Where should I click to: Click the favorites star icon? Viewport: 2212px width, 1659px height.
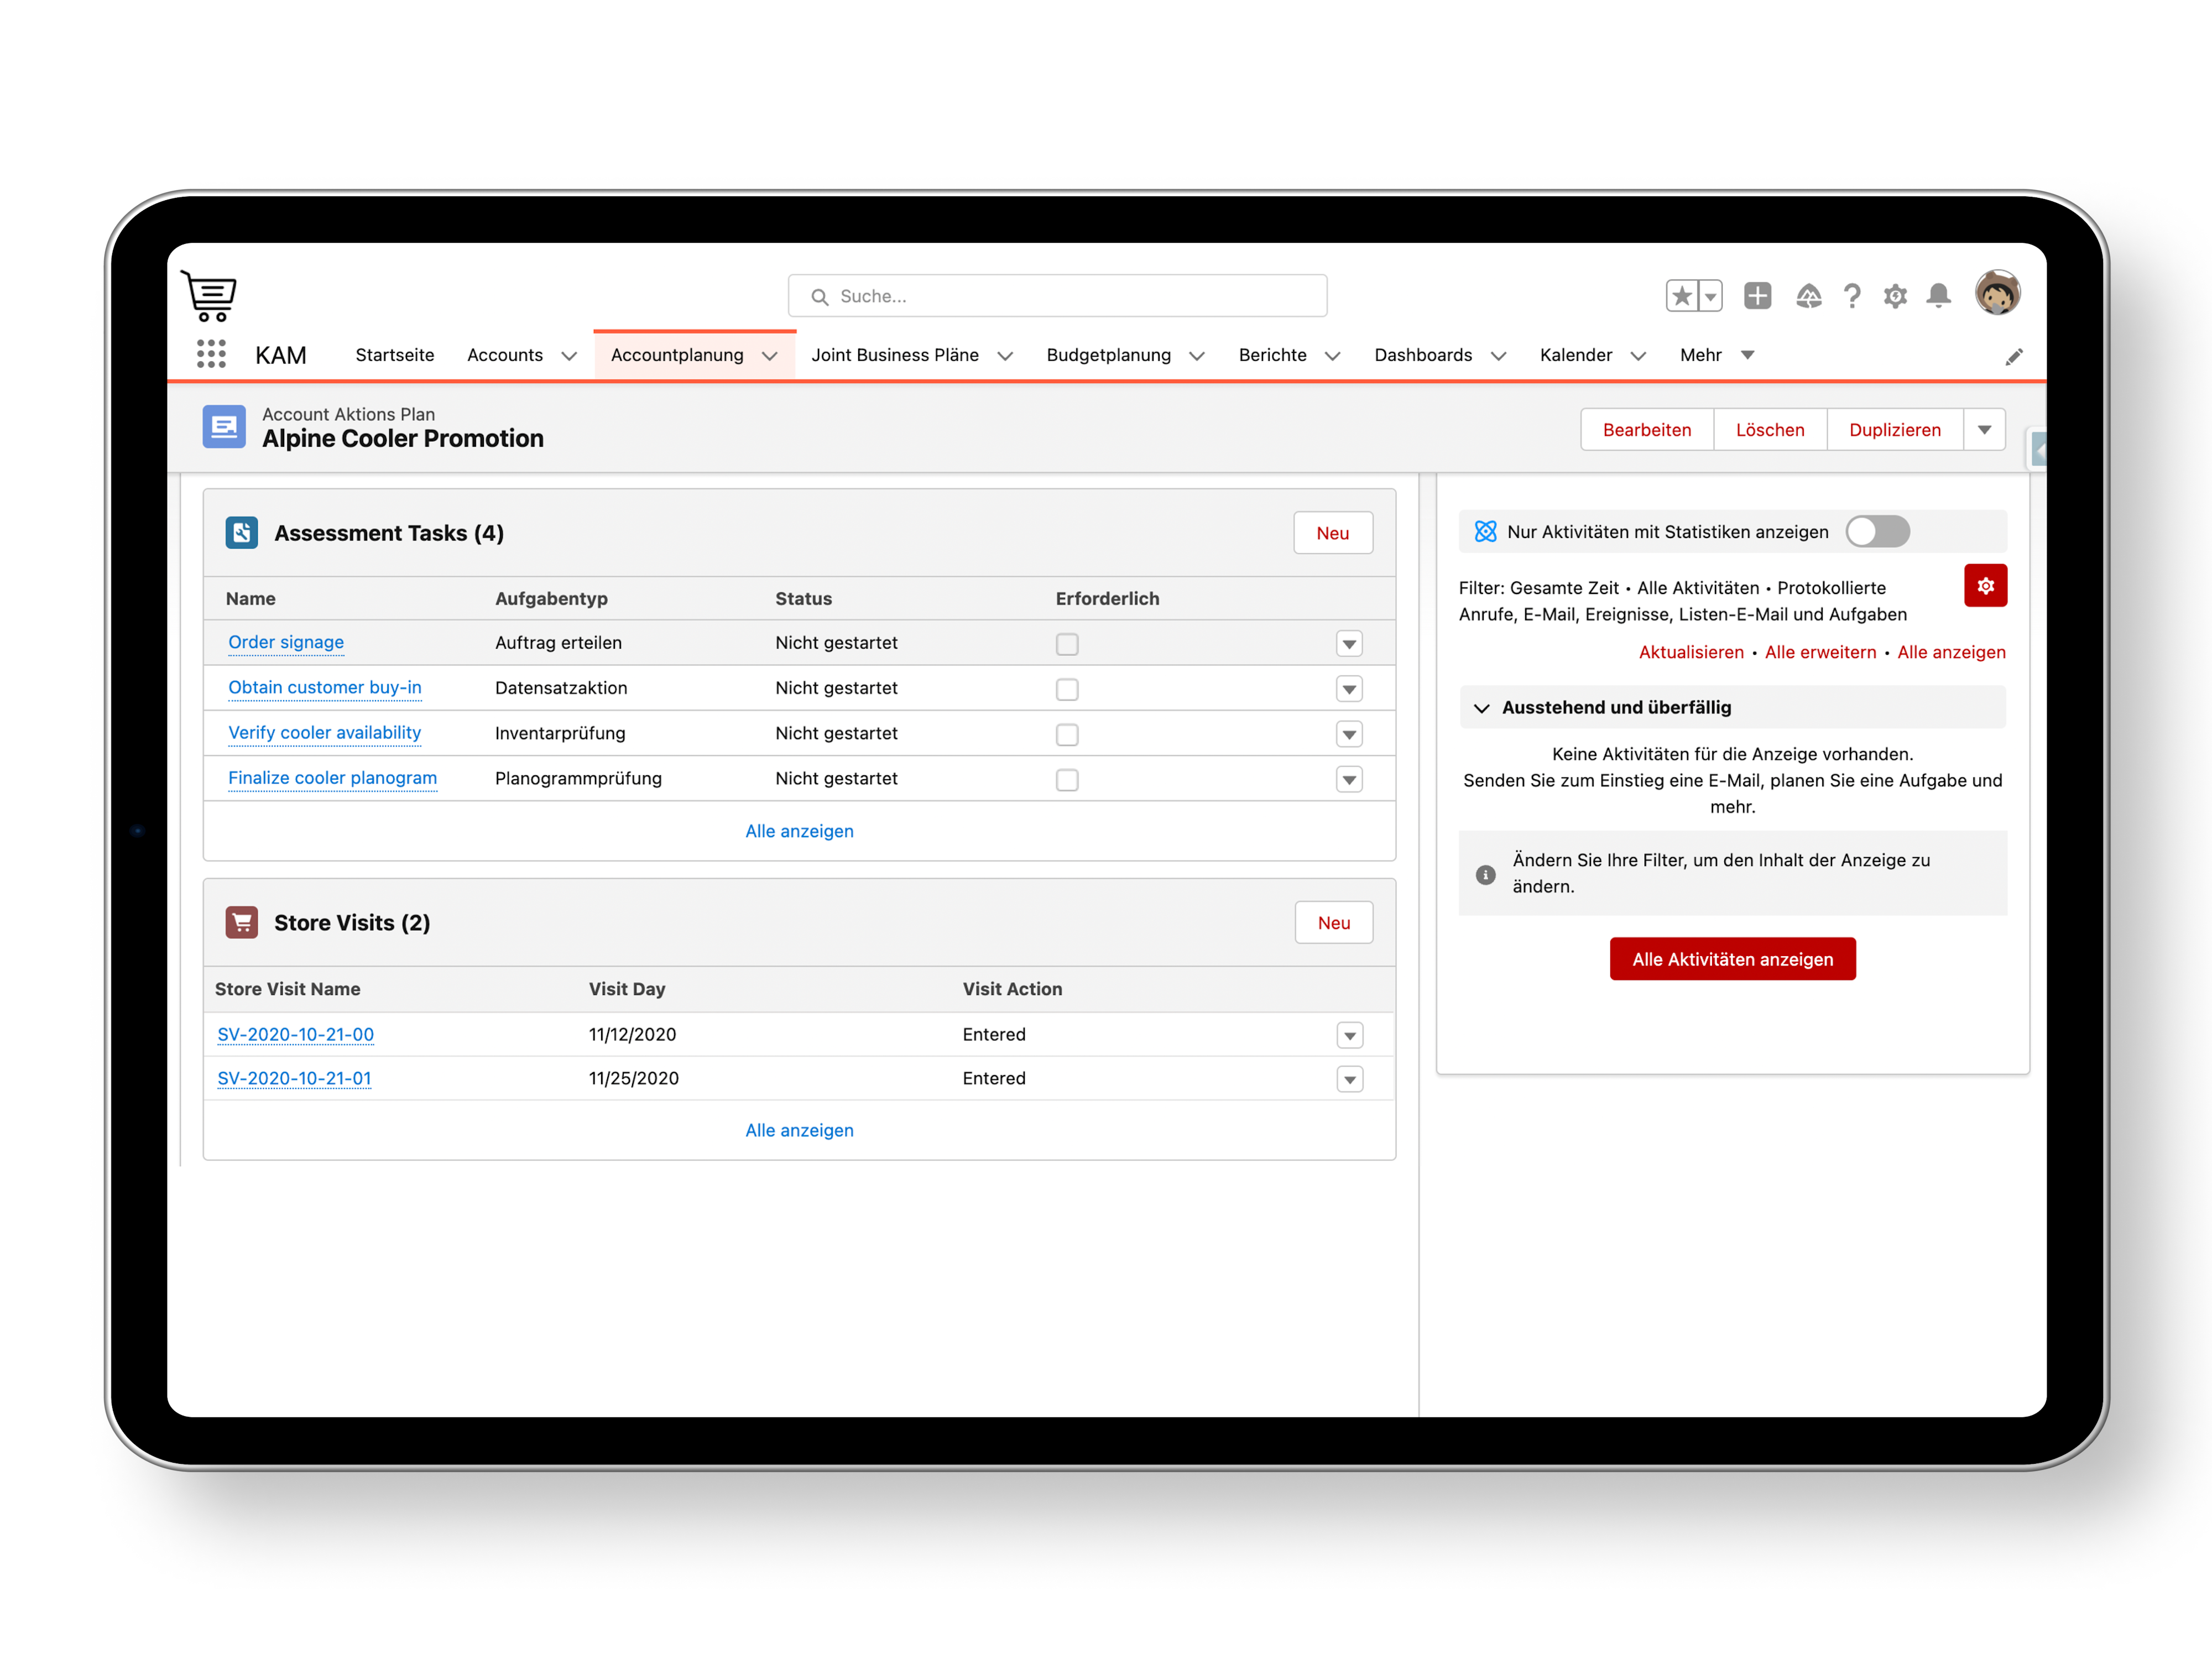coord(1682,296)
